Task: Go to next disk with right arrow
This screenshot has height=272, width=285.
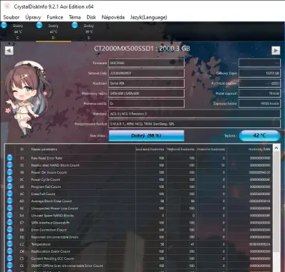Action: (x=276, y=51)
